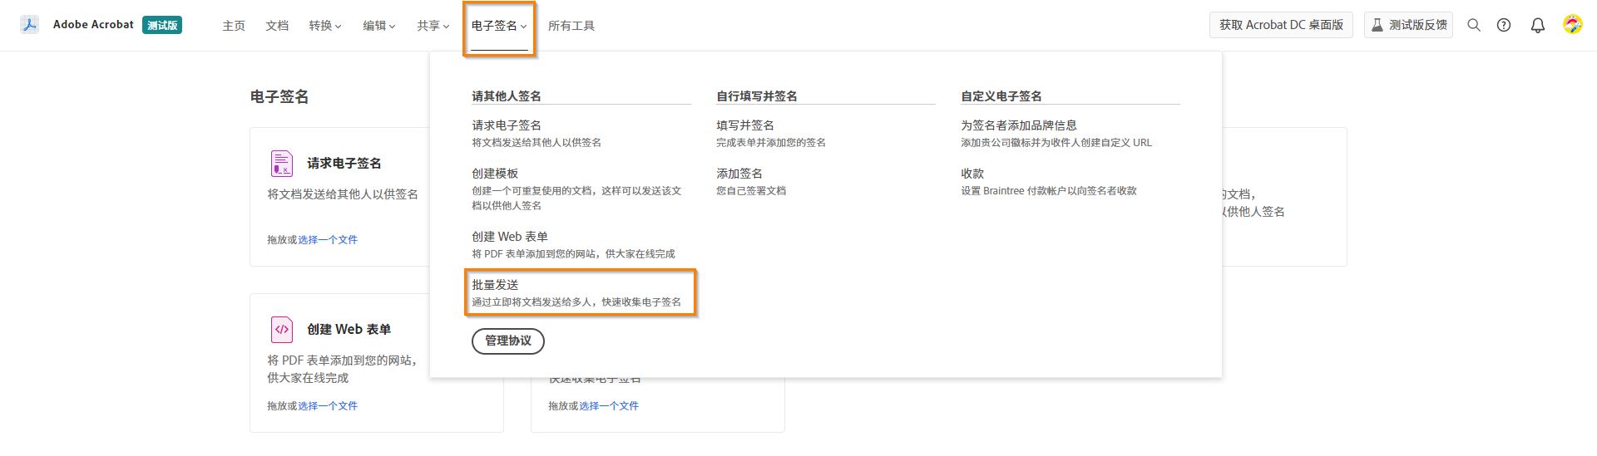
Task: Choose 填写并签名 in the menu
Action: pyautogui.click(x=745, y=125)
